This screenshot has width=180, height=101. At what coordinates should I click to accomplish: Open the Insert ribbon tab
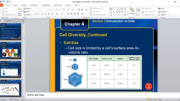click(15, 5)
